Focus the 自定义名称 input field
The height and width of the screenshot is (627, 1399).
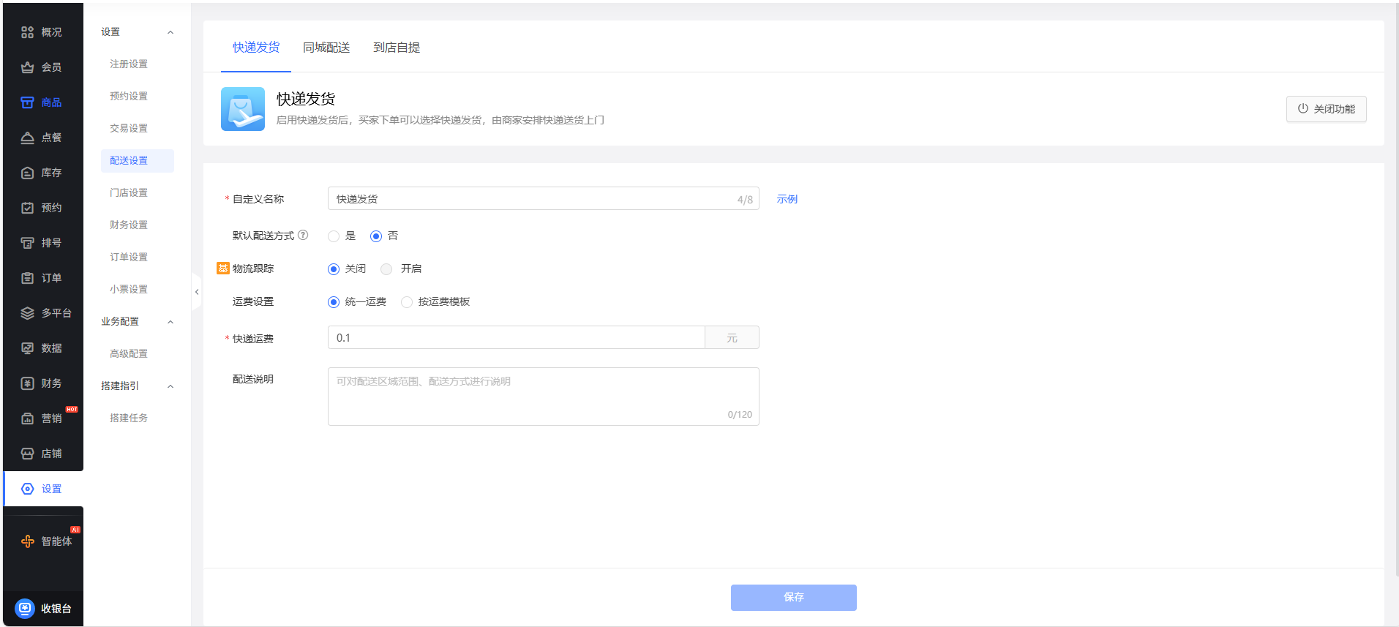(x=544, y=199)
